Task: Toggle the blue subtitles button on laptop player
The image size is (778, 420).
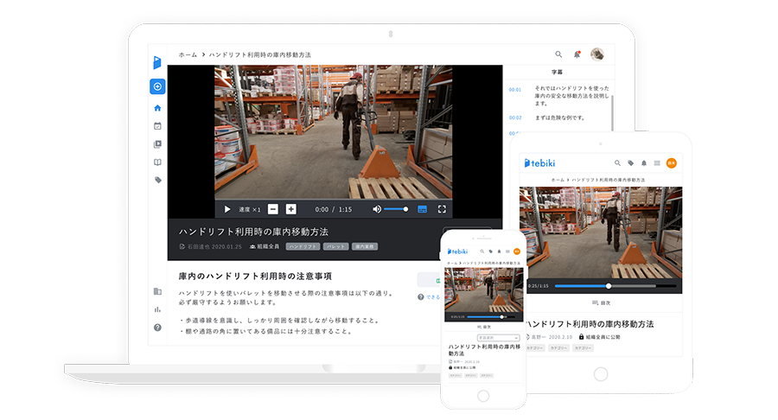Action: click(422, 209)
